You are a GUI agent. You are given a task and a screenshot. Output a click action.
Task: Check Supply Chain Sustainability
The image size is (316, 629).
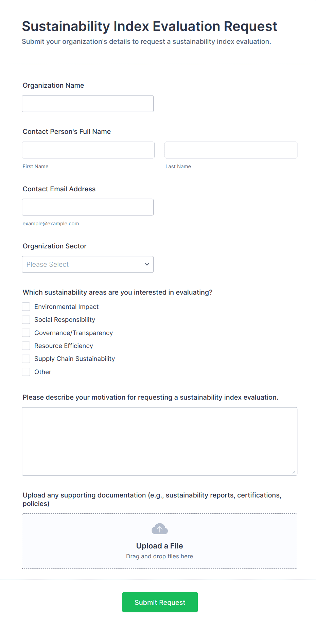tap(26, 359)
